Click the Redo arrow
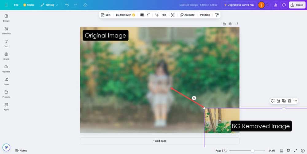 (x=76, y=5)
